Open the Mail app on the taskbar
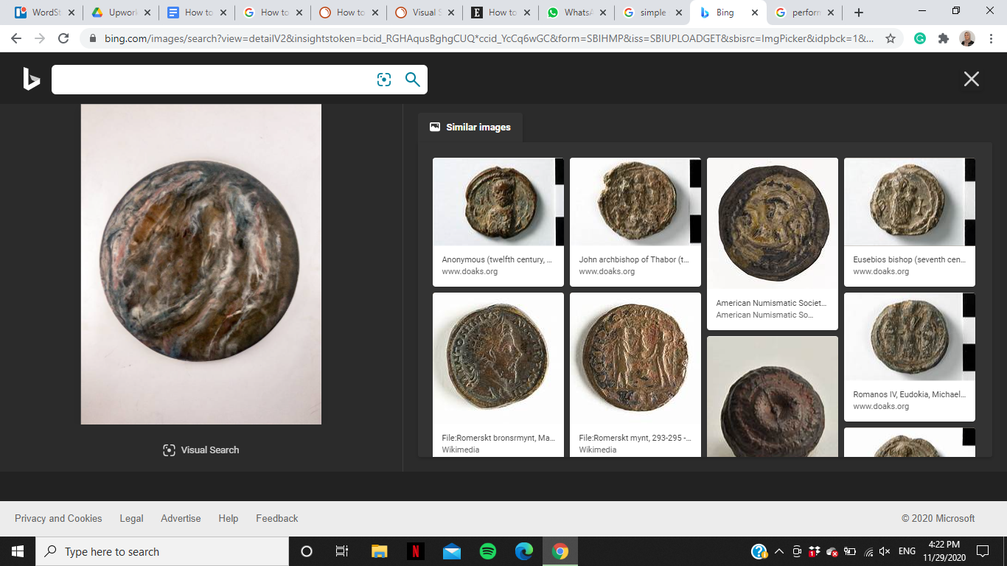The width and height of the screenshot is (1007, 566). 452,551
